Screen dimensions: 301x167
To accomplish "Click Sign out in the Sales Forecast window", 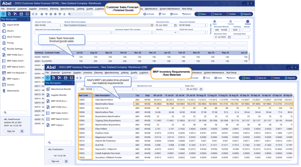I will [11, 131].
